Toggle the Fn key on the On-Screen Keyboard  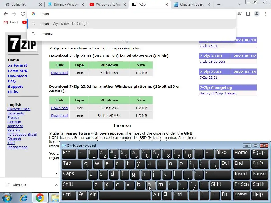pyautogui.click(x=226, y=196)
